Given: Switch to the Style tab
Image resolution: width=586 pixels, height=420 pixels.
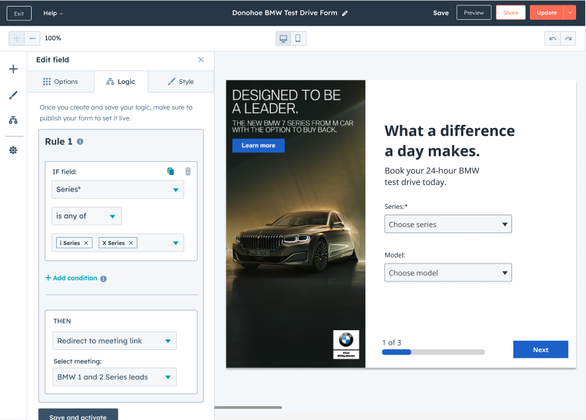Looking at the screenshot, I should coord(179,81).
